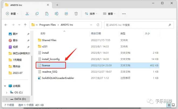
Task: Click the Delete trash icon
Action: [x=76, y=14]
